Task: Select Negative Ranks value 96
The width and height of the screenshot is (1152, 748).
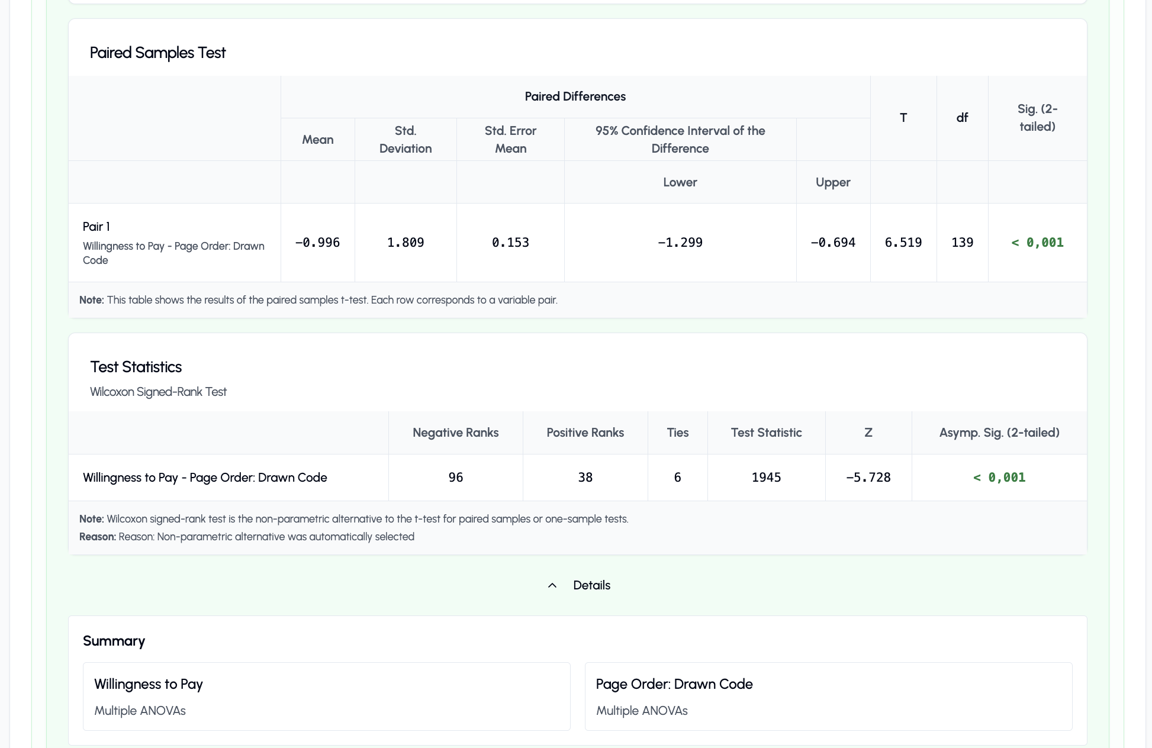Action: click(x=456, y=478)
